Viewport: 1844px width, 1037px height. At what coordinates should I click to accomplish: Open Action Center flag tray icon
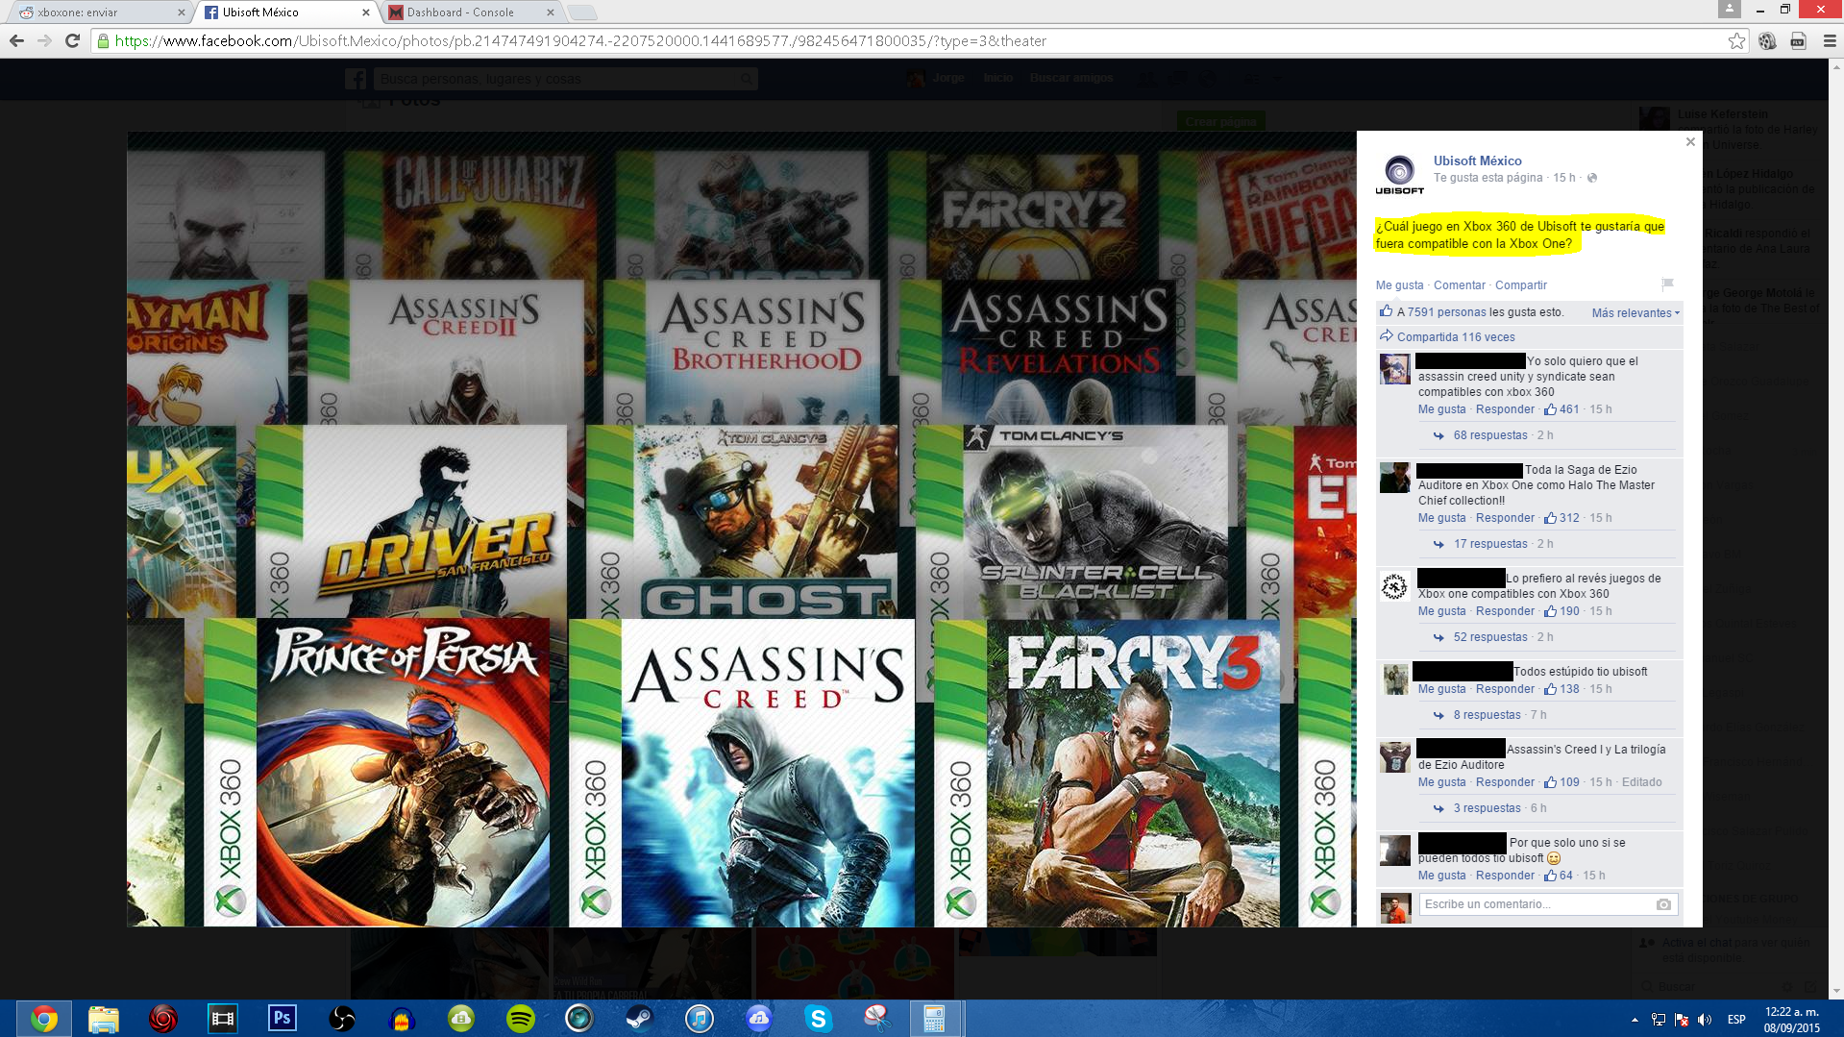click(x=1682, y=1020)
